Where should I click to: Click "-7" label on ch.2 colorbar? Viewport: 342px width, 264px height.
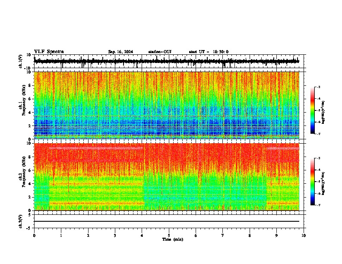coord(319,205)
